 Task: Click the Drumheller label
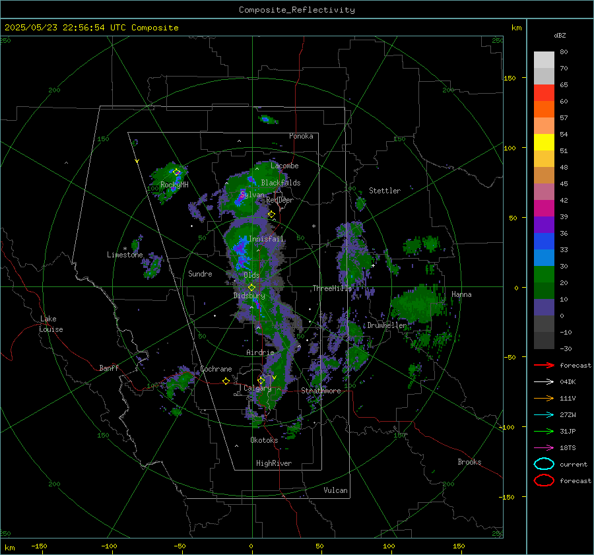(x=387, y=325)
